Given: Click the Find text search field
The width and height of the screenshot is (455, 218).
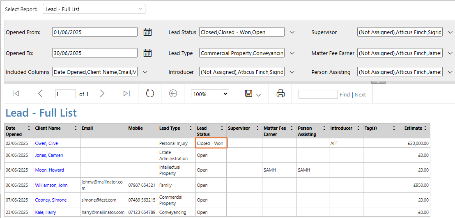Looking at the screenshot, I should 318,94.
